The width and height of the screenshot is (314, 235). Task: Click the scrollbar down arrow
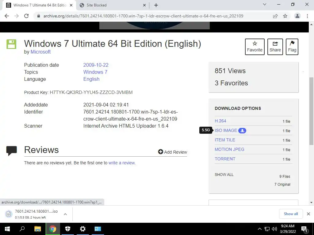pyautogui.click(x=311, y=203)
